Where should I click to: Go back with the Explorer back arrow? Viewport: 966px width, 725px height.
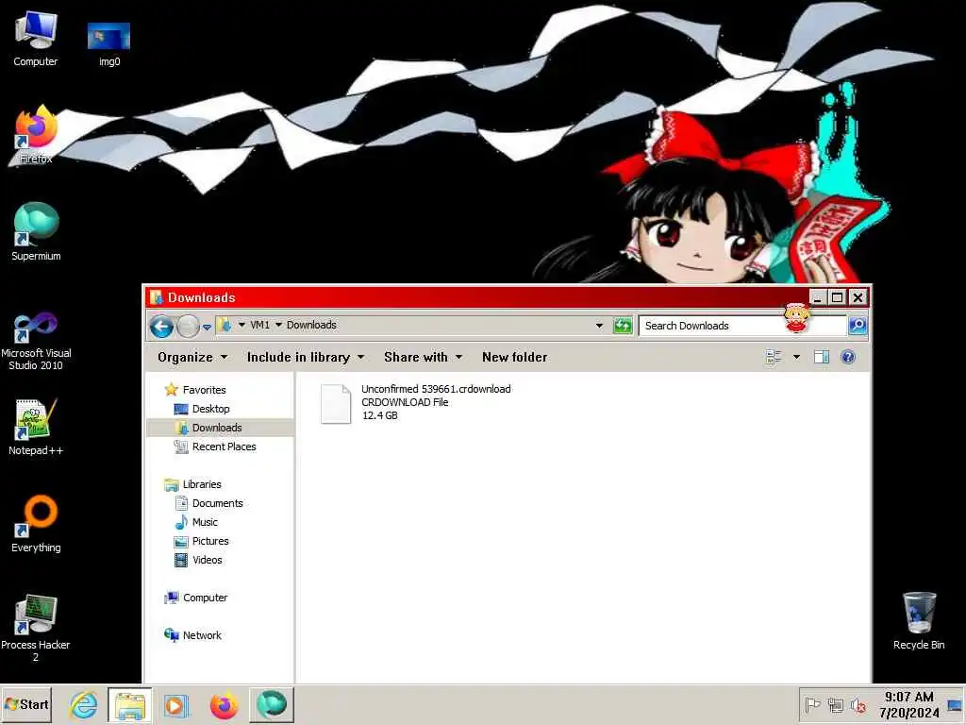point(161,326)
